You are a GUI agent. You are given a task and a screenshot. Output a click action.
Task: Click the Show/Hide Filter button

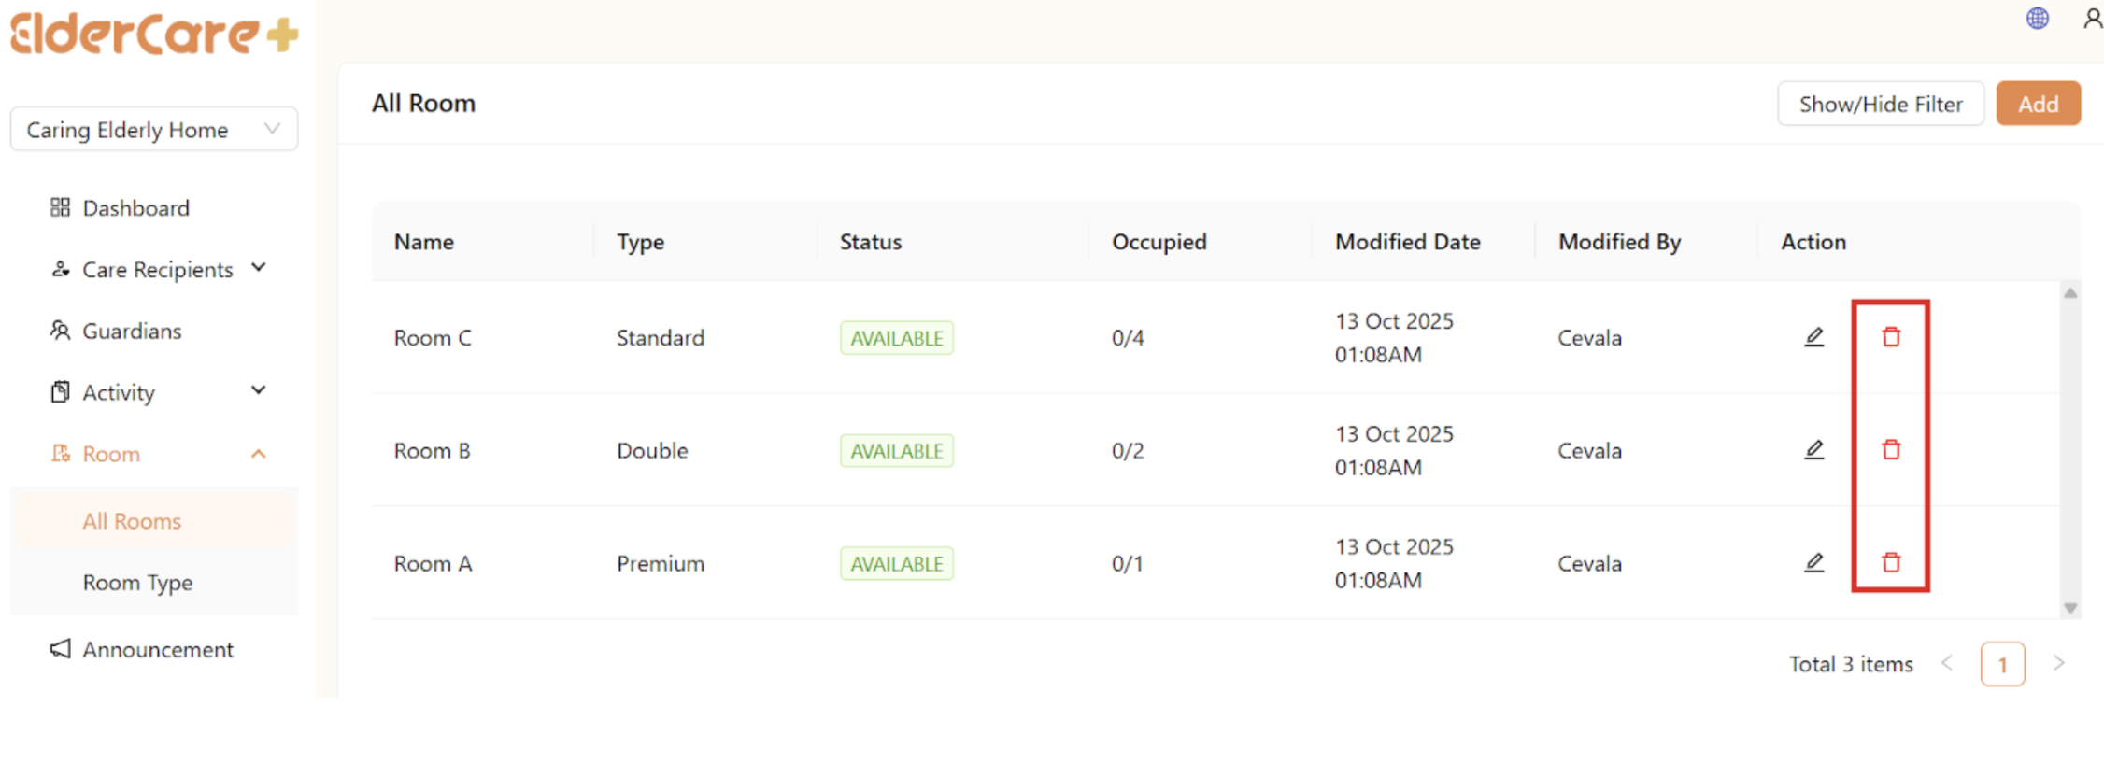click(1880, 104)
